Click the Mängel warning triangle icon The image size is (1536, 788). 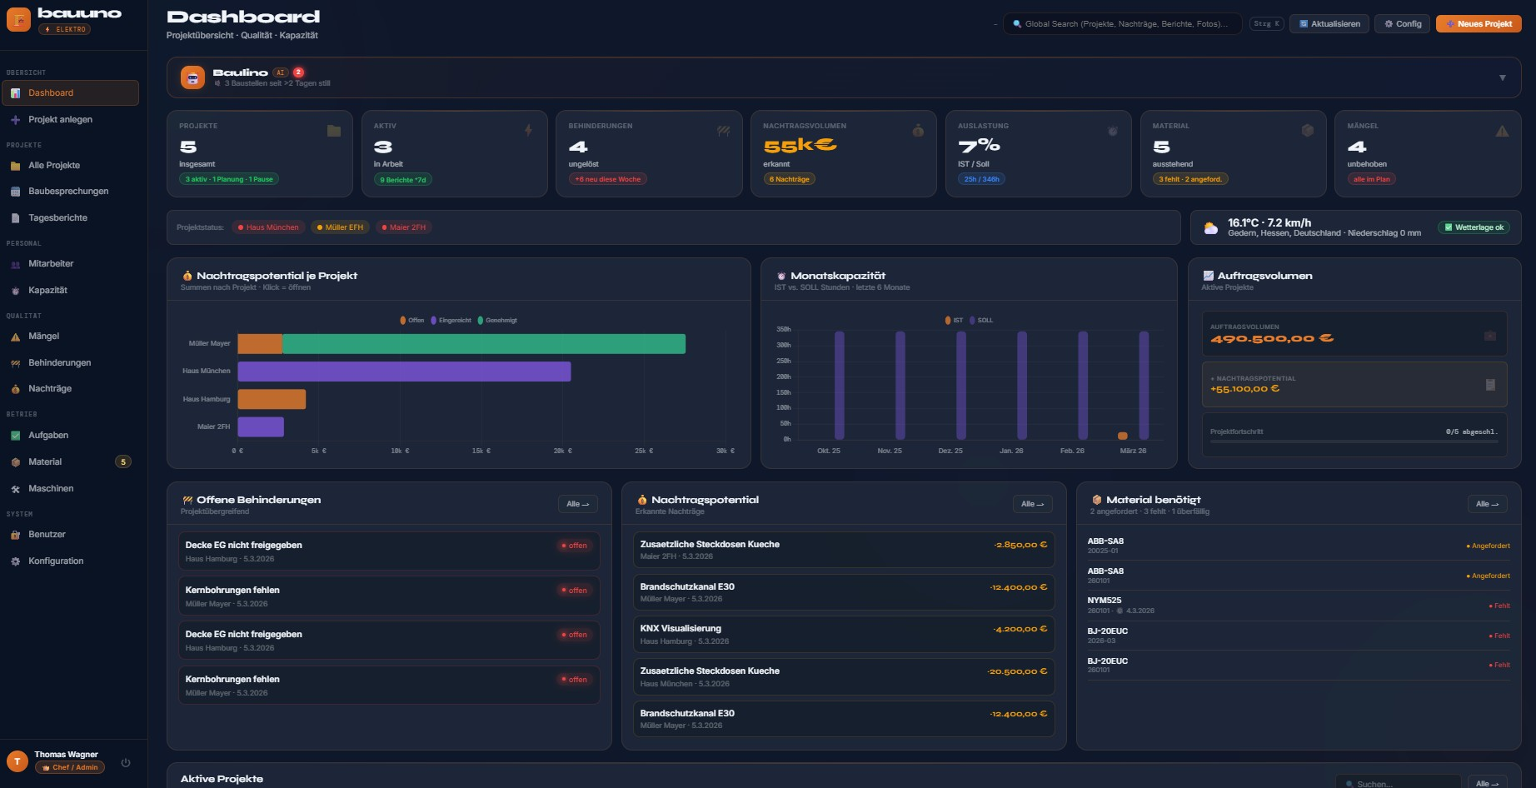point(16,336)
